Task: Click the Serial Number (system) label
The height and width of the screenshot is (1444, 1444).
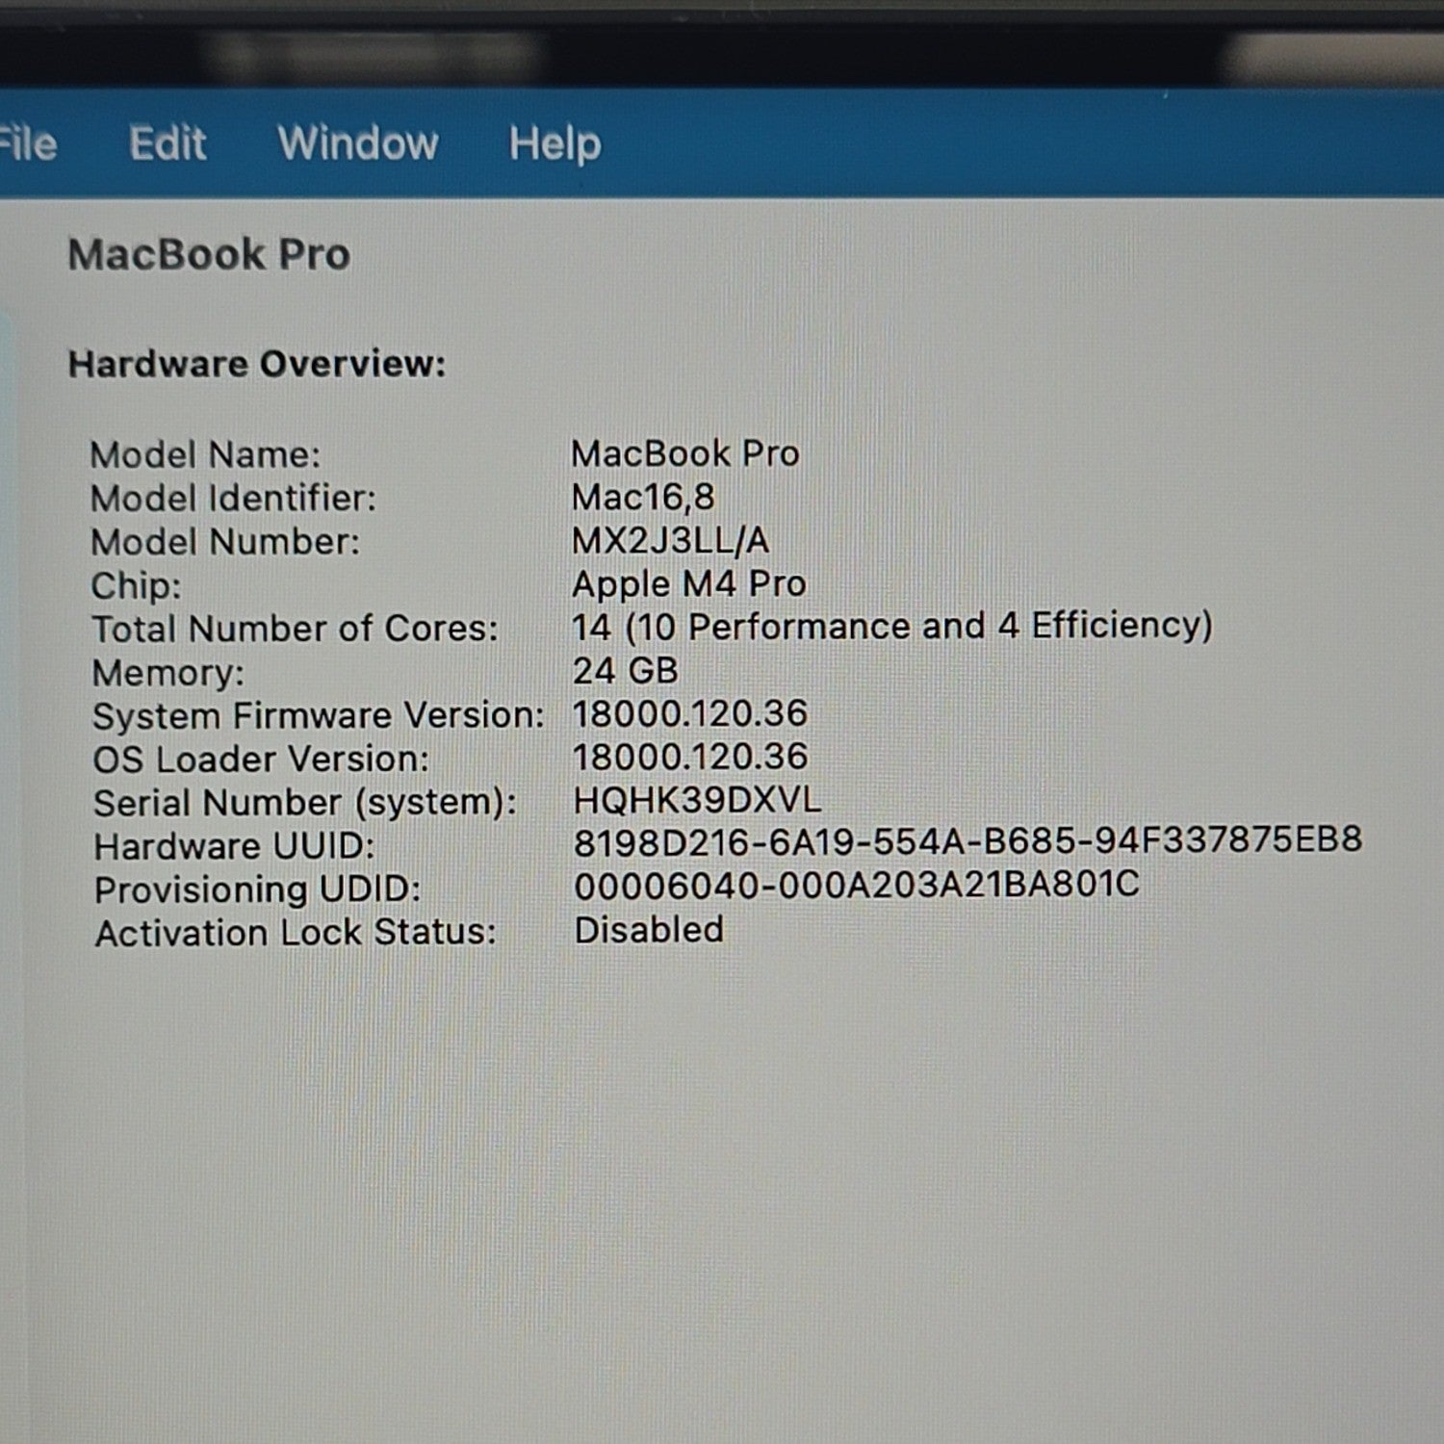Action: (x=305, y=803)
